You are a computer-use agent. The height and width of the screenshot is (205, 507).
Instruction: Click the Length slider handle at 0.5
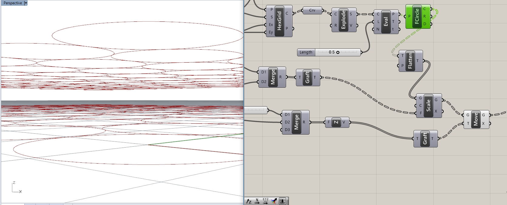pyautogui.click(x=338, y=52)
